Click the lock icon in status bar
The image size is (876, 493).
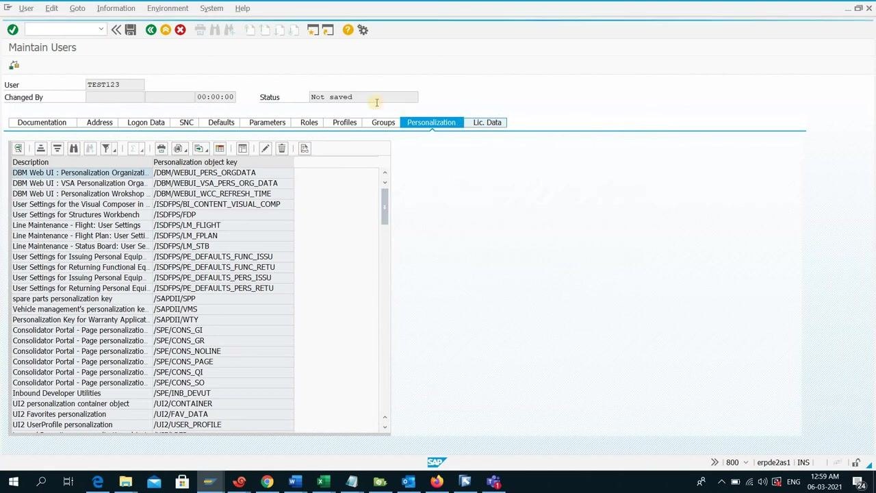click(856, 463)
